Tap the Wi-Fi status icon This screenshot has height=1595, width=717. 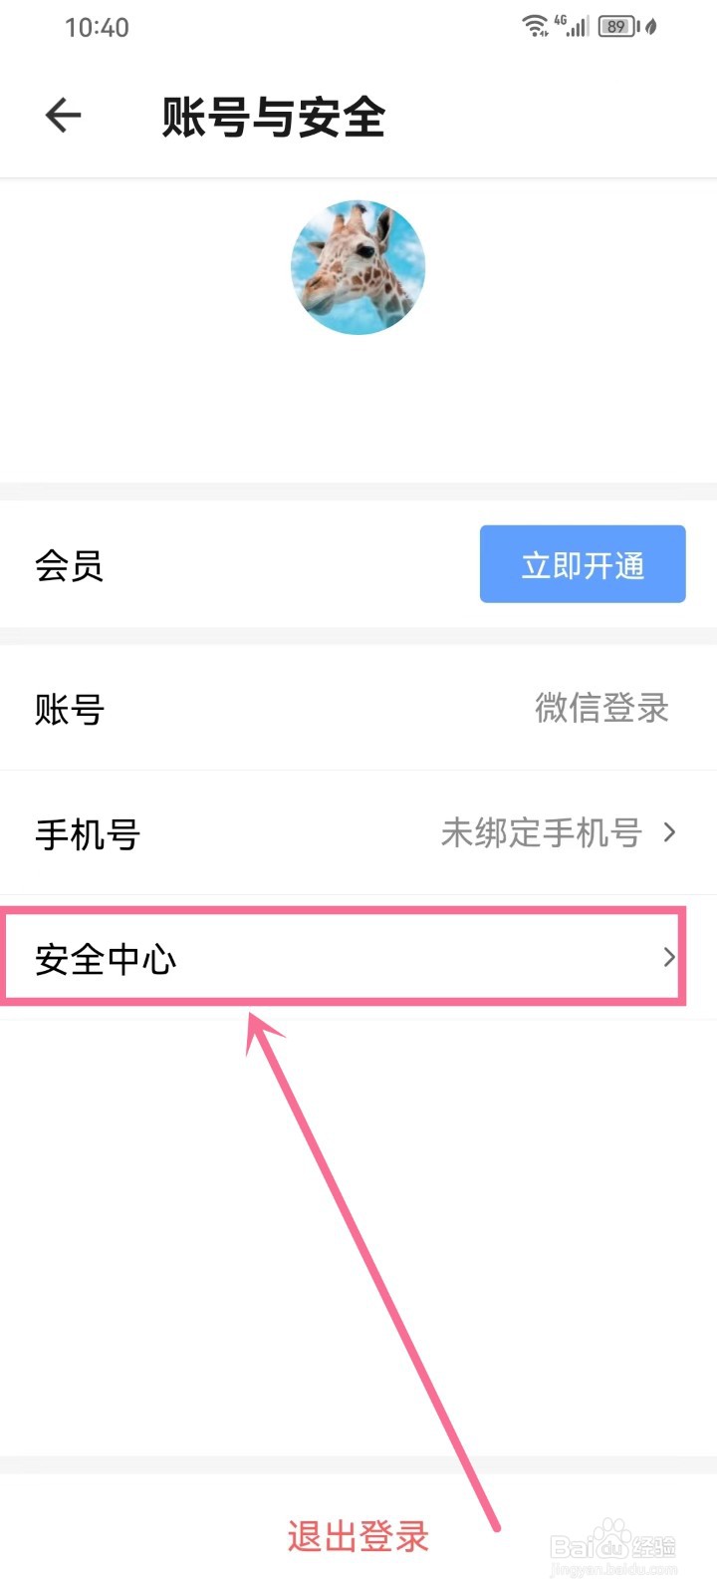(x=535, y=26)
